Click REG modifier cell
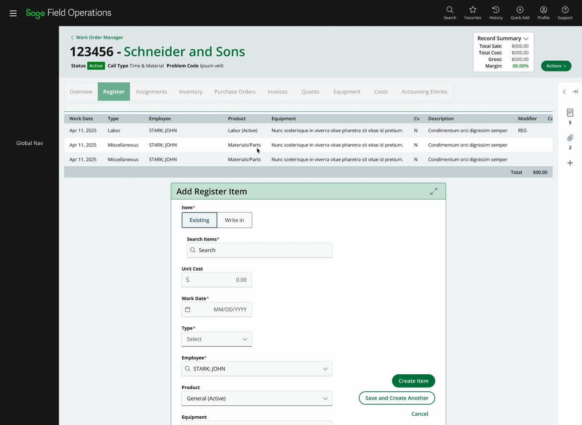The image size is (582, 425). (523, 131)
